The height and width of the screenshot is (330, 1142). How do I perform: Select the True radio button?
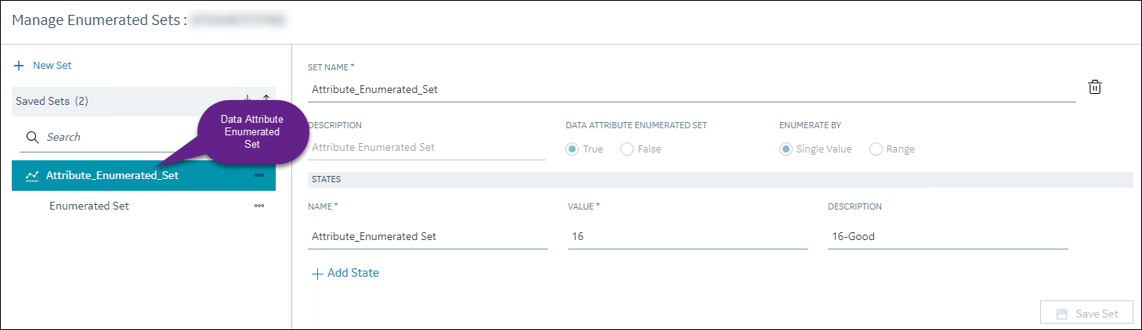coord(573,149)
